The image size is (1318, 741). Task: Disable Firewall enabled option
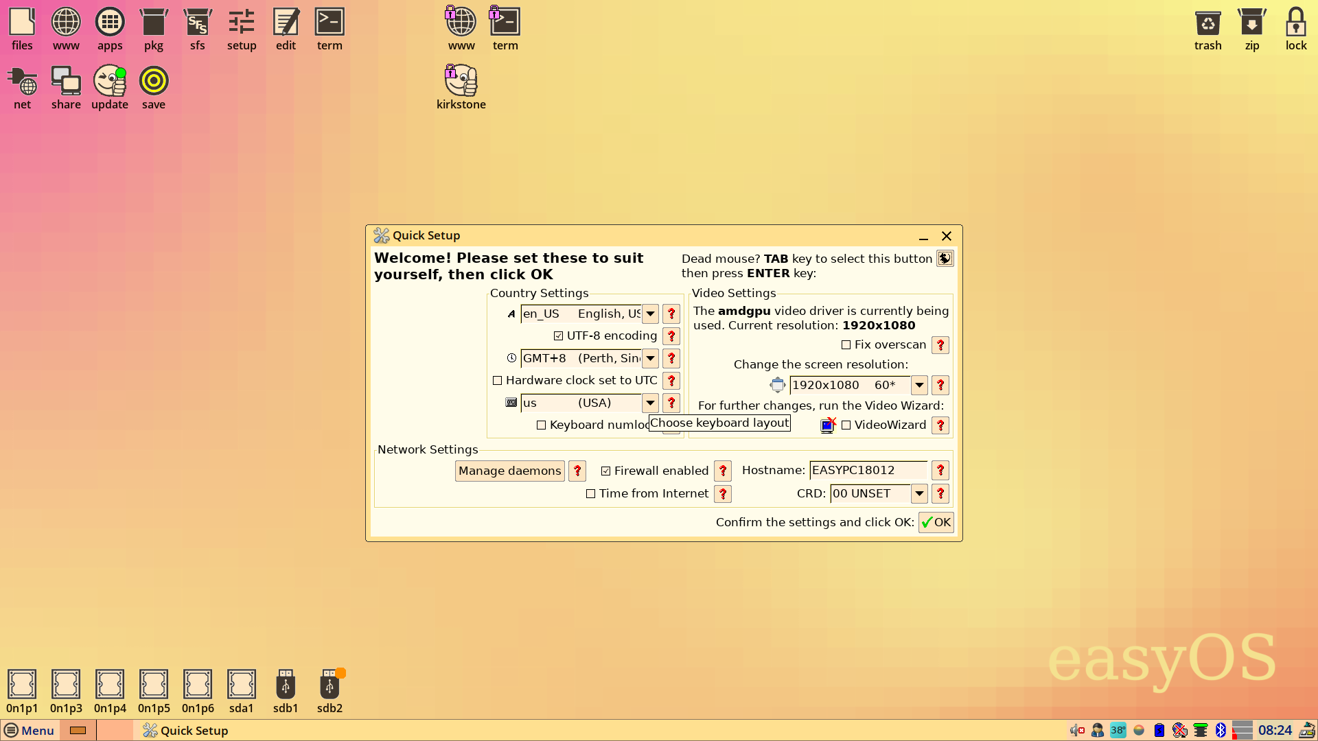coord(606,471)
